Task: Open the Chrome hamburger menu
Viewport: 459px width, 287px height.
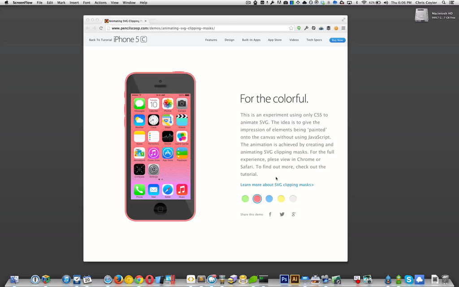Action: pyautogui.click(x=343, y=28)
